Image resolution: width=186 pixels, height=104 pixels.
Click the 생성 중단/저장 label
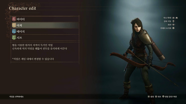(x=171, y=97)
